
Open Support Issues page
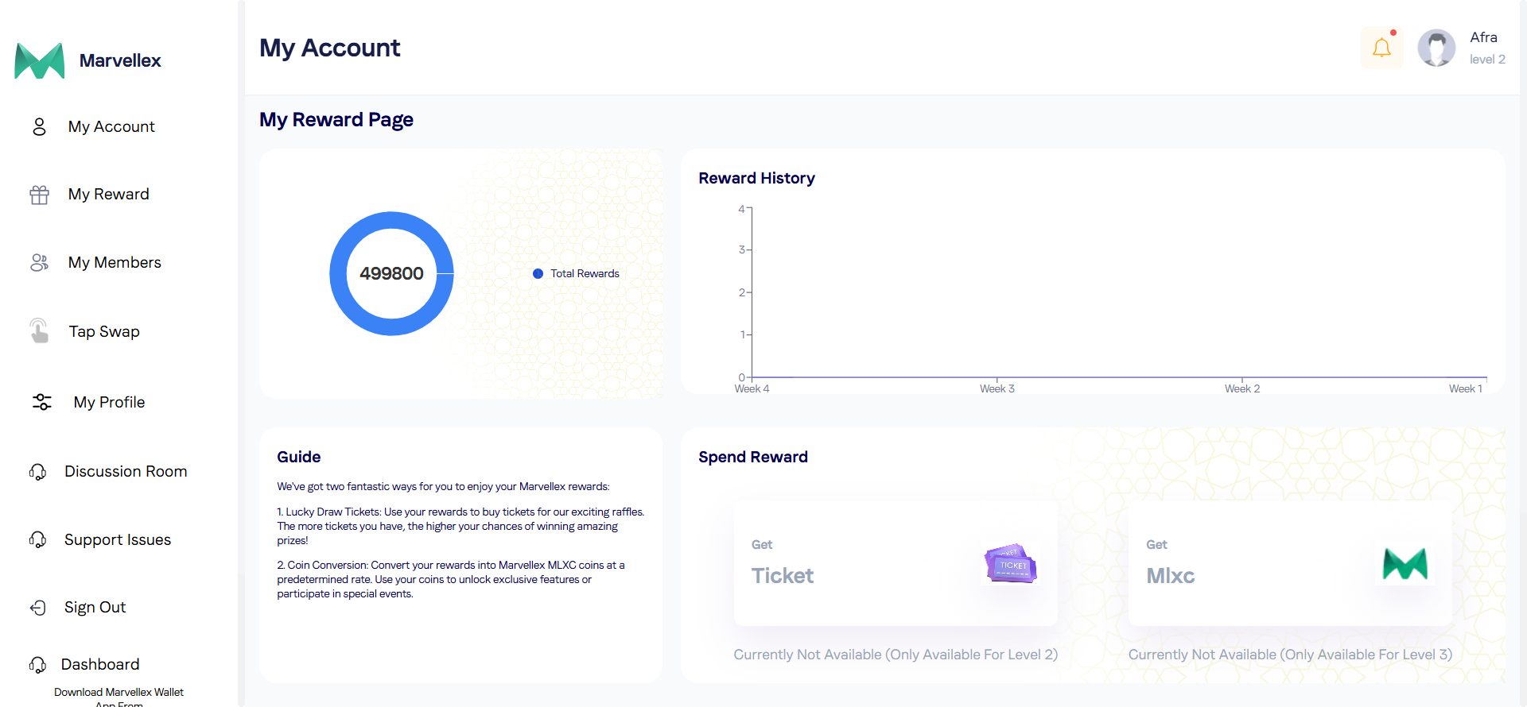118,540
